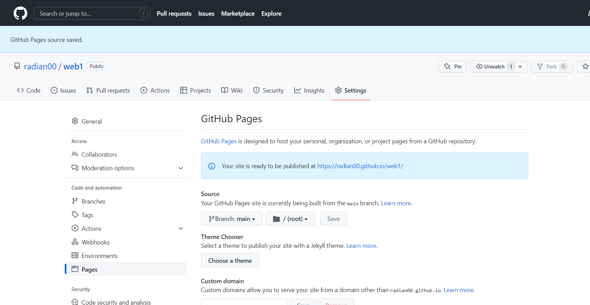This screenshot has height=305, width=590.
Task: Click the pin icon in the Pin button
Action: 448,66
